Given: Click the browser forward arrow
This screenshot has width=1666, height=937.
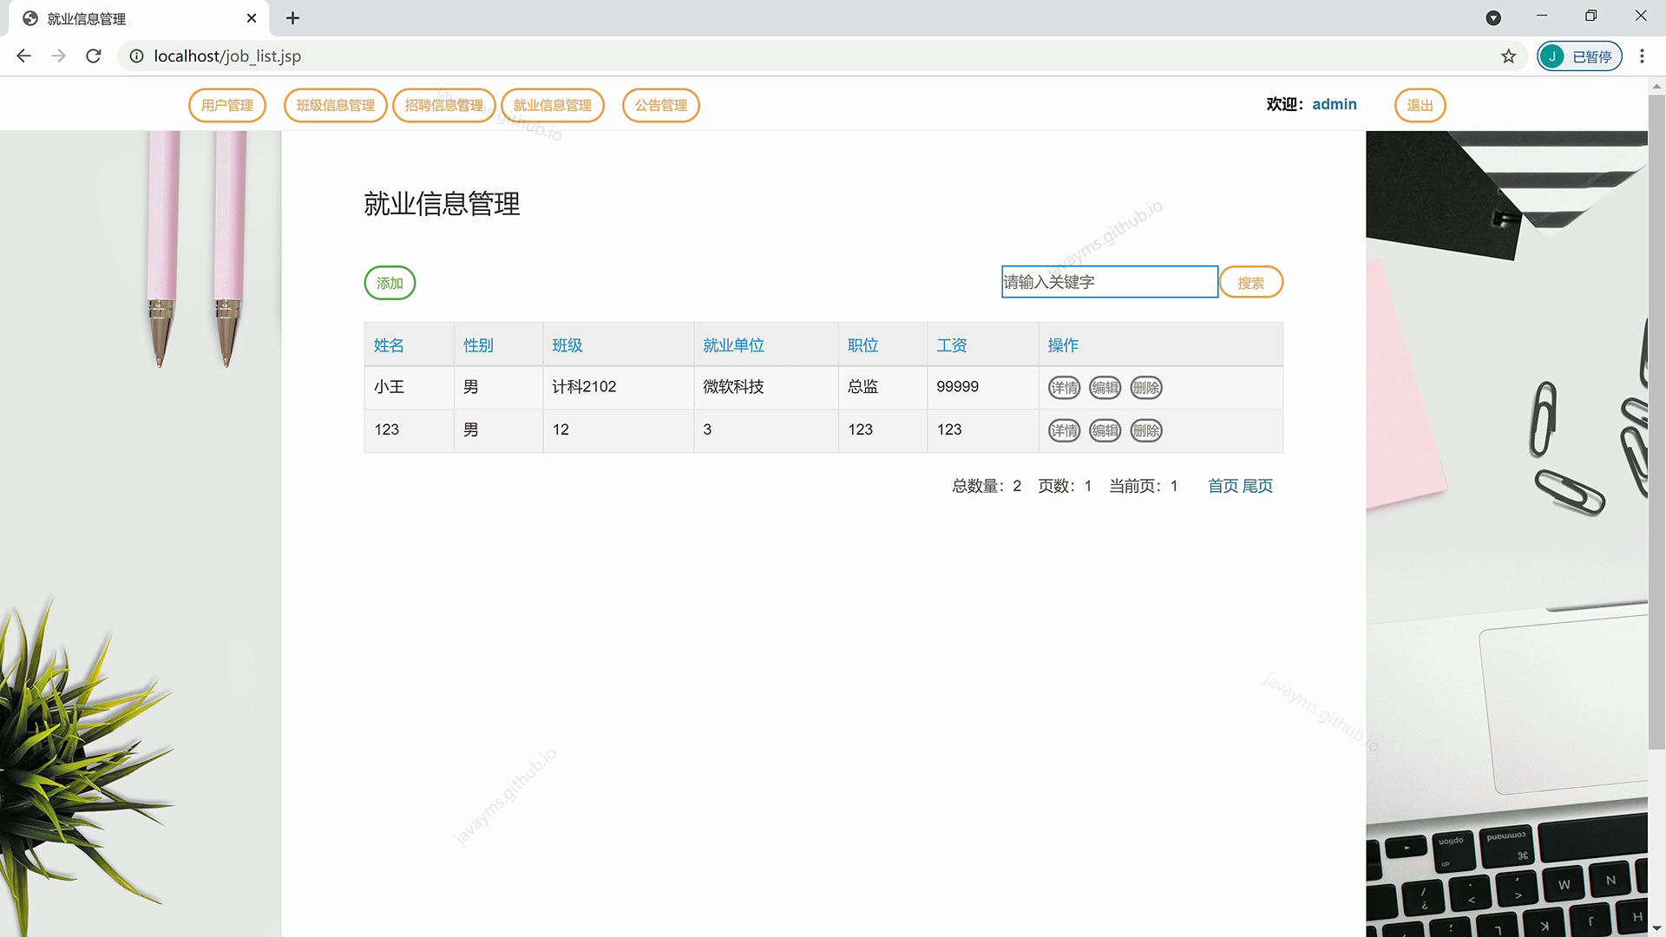Looking at the screenshot, I should pyautogui.click(x=58, y=56).
